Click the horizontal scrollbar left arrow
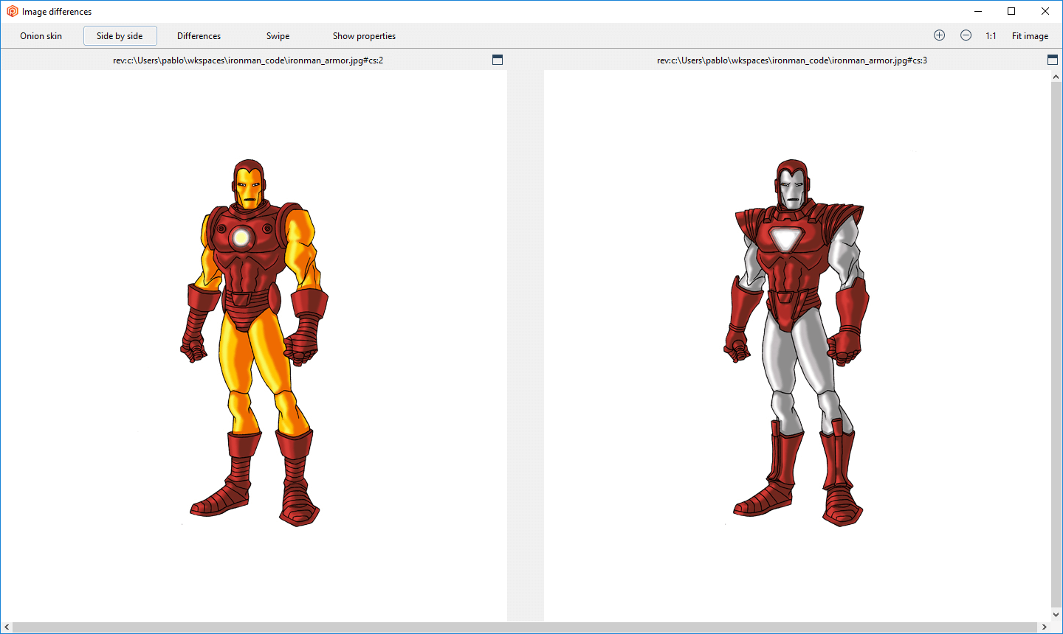Screen dimensions: 1063x634 7,627
